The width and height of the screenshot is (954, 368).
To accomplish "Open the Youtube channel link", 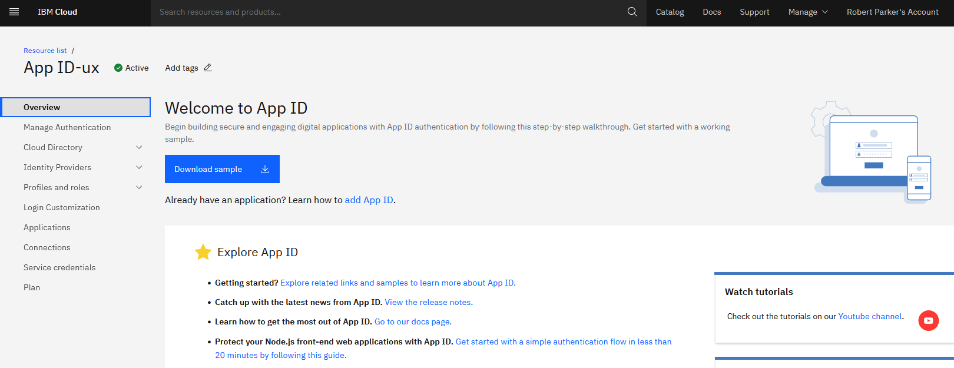I will coord(870,316).
